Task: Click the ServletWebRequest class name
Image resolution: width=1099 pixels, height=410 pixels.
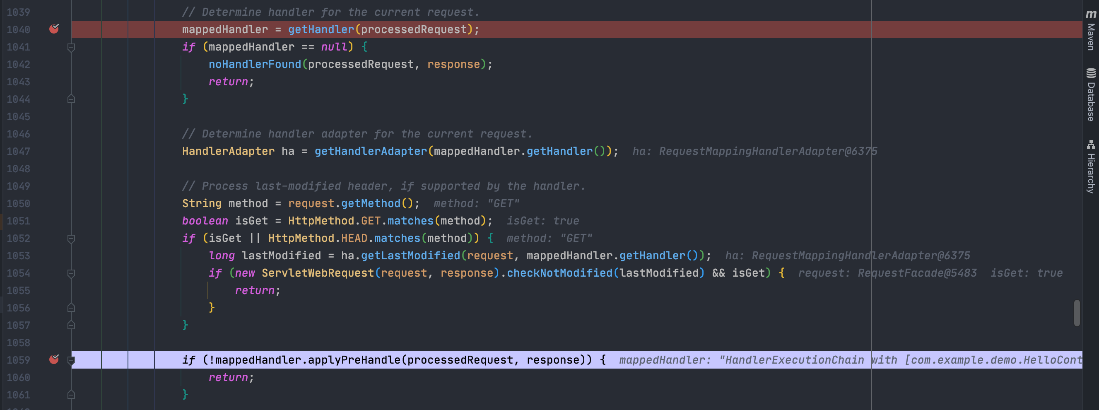Action: (x=318, y=273)
